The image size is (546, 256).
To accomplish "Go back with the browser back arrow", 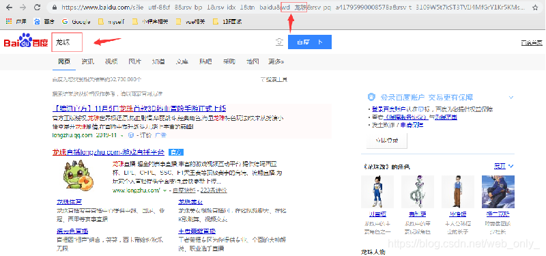I will (10, 8).
